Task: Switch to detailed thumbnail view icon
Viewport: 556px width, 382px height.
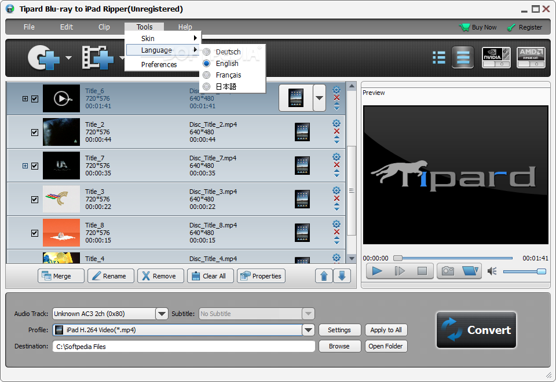Action: (x=463, y=57)
